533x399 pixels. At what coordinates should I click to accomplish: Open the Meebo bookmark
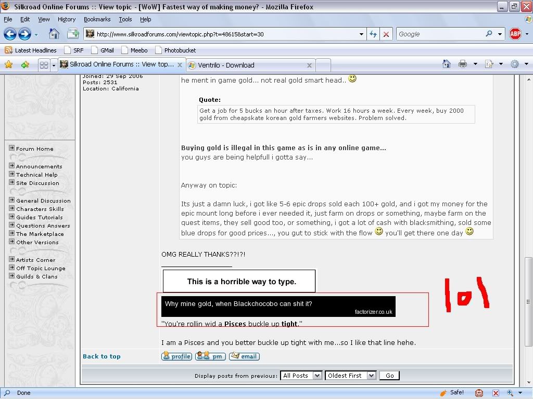[135, 50]
